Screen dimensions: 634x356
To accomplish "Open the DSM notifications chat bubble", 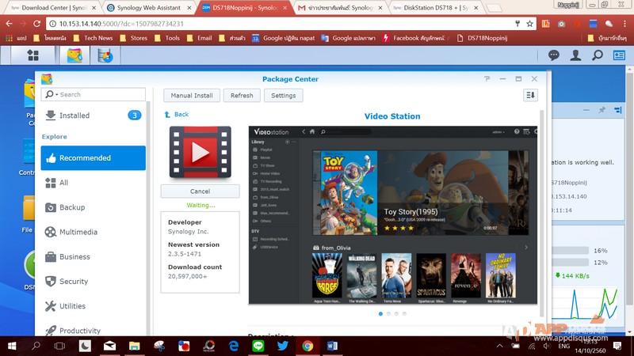I will pos(553,55).
